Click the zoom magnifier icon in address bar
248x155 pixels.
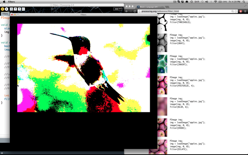(x=232, y=11)
